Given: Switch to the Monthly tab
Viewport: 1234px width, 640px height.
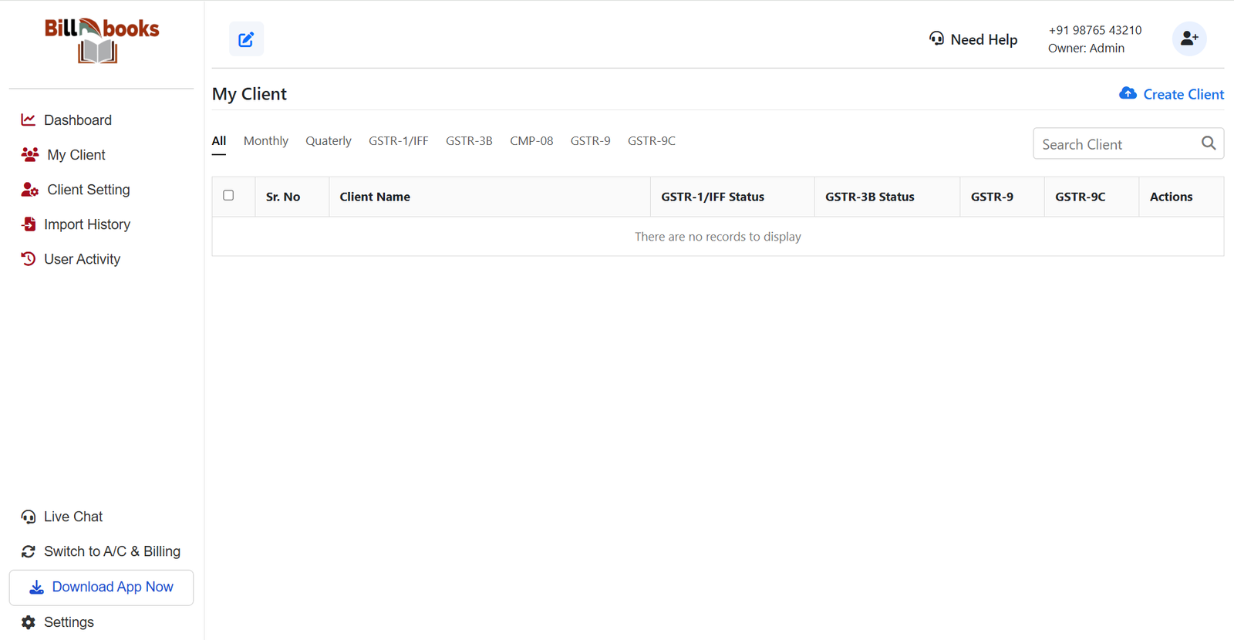Looking at the screenshot, I should (265, 141).
